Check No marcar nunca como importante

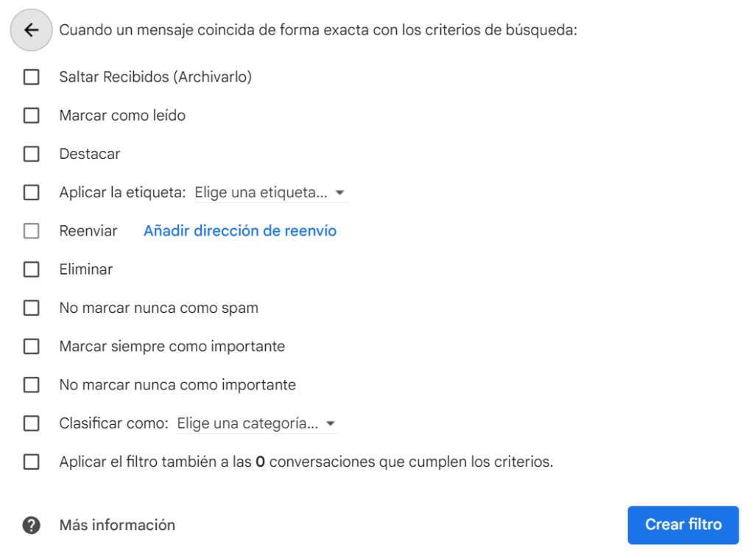[31, 384]
